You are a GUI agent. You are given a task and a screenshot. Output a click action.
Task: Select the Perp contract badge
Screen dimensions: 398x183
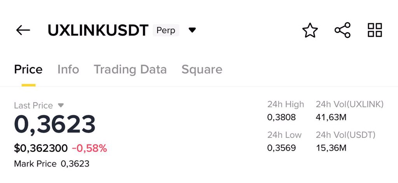pyautogui.click(x=166, y=30)
